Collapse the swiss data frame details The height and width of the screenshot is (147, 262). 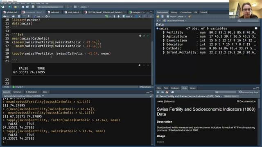click(x=157, y=29)
